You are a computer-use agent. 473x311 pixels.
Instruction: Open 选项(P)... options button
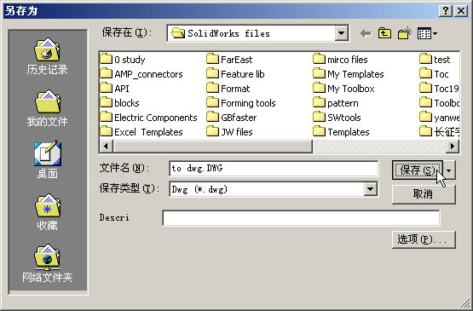pyautogui.click(x=424, y=239)
